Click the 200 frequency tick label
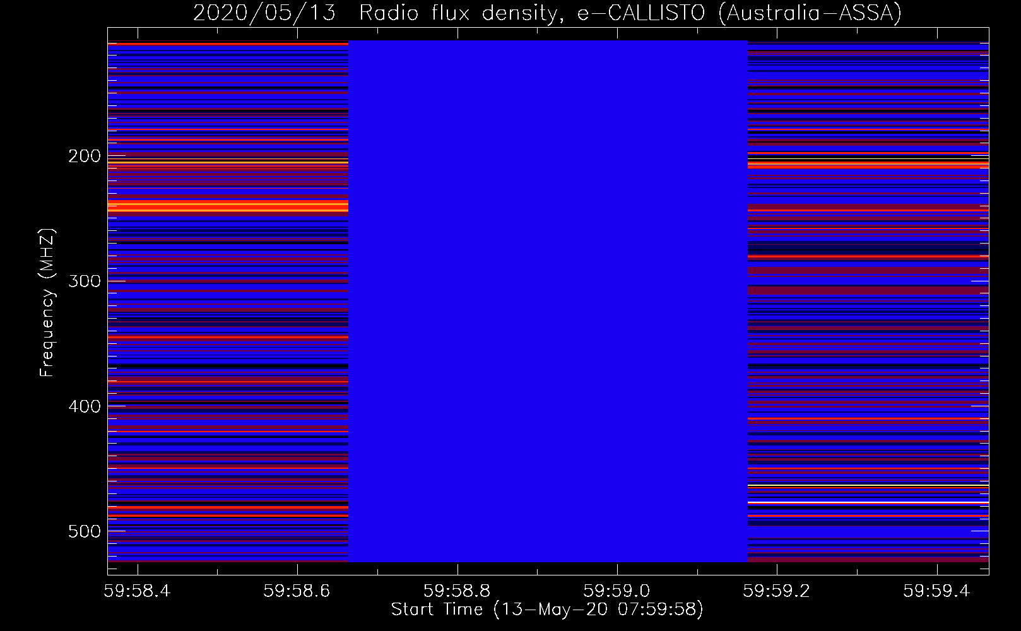 click(x=85, y=156)
